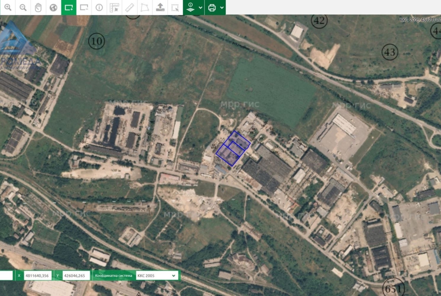
Task: Expand the layers dropdown arrow
Action: pos(201,8)
